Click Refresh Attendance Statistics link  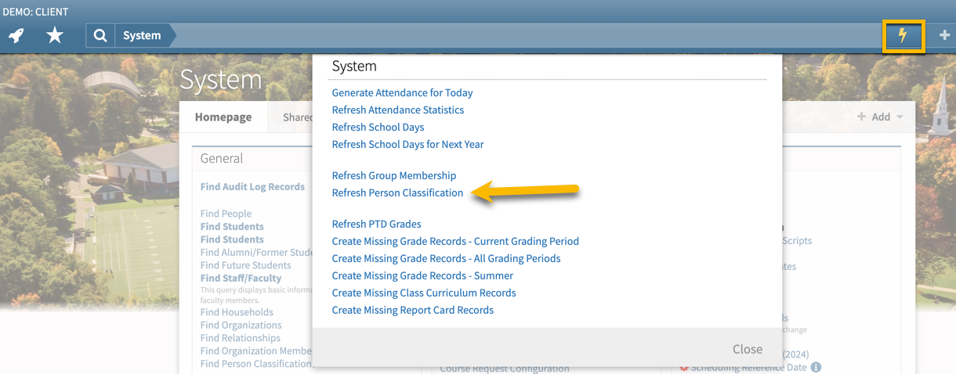click(397, 110)
